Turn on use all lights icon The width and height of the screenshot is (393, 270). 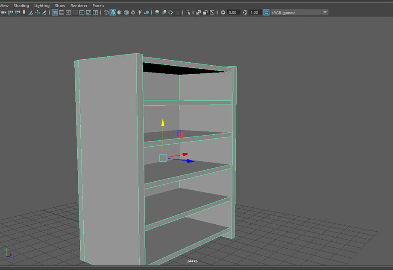point(140,12)
